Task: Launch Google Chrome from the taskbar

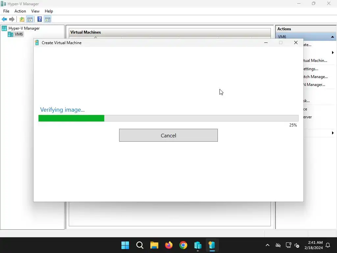Action: tap(183, 245)
